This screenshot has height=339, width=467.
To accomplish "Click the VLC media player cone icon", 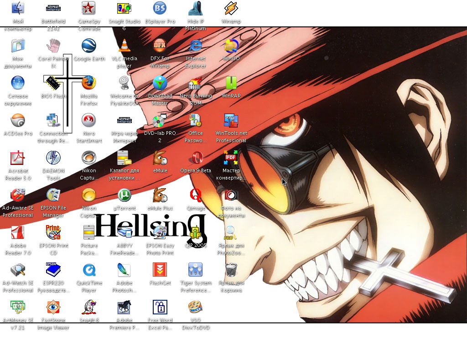I will tap(124, 46).
